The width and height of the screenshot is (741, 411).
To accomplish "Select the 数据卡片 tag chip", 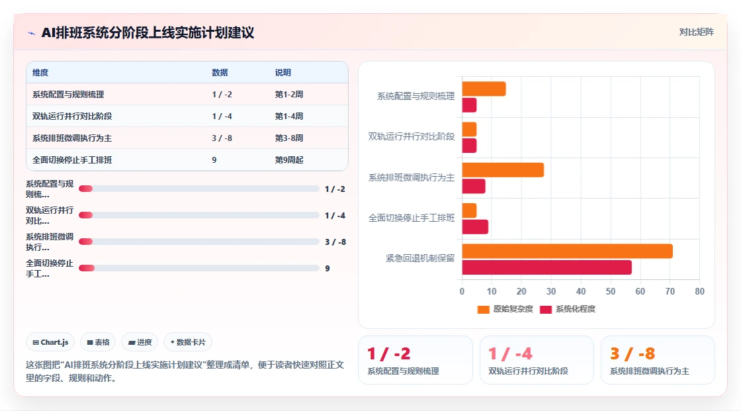I will 188,342.
